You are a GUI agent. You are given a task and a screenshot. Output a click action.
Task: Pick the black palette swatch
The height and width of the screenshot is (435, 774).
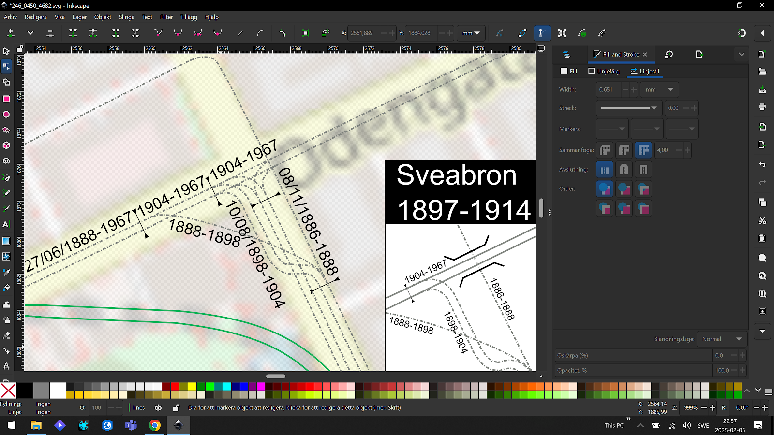coord(25,390)
